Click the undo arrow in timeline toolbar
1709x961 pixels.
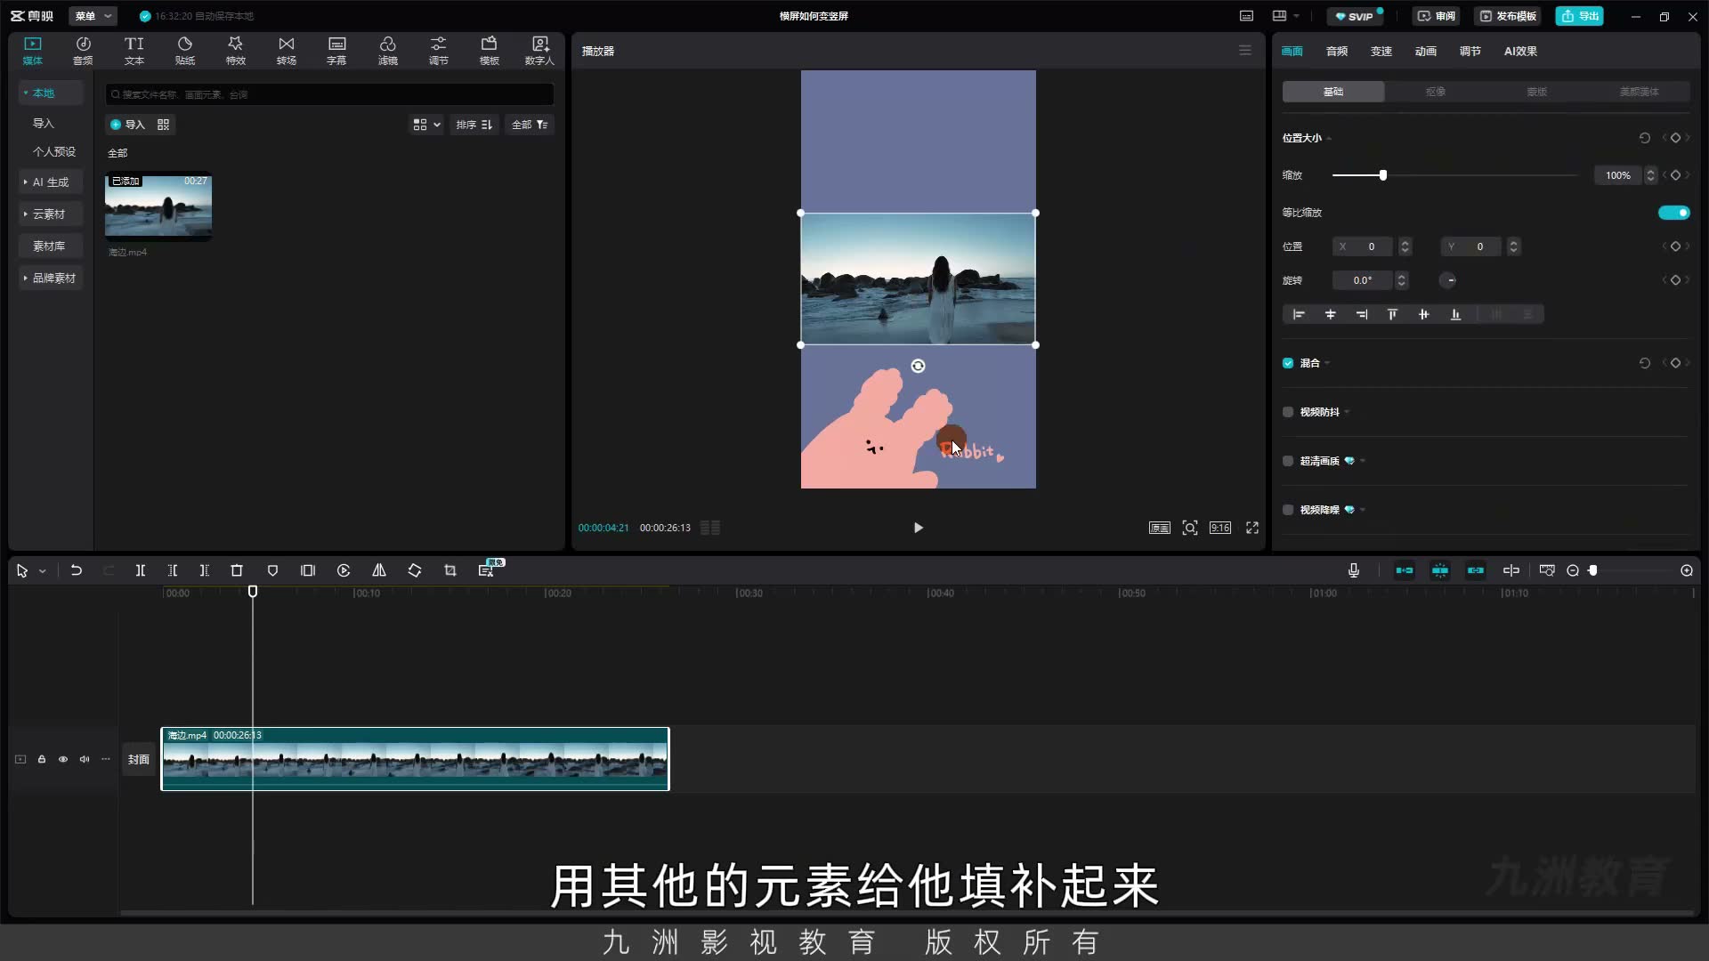pyautogui.click(x=77, y=570)
